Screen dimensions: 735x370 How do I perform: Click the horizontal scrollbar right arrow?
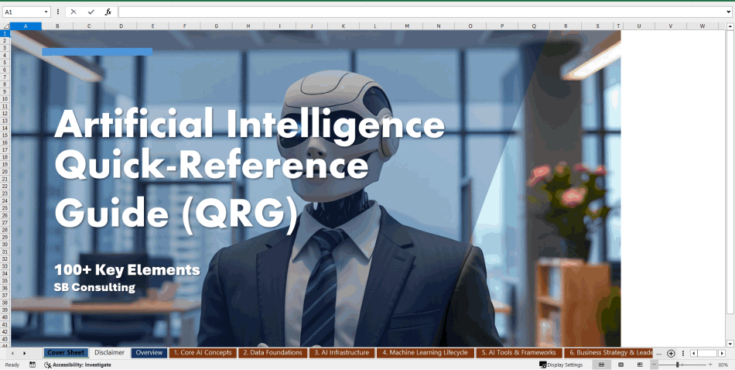point(722,353)
